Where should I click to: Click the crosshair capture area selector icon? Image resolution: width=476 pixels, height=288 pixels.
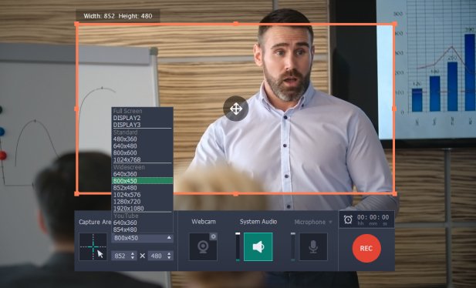(x=93, y=246)
